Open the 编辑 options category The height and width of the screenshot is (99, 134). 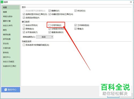(5, 12)
